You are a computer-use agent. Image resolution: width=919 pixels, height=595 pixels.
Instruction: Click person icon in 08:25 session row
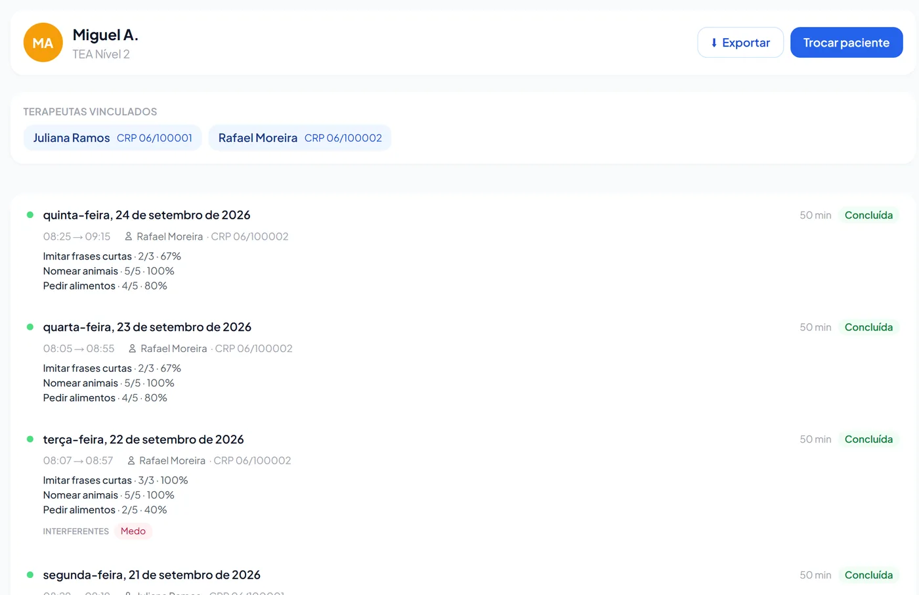[129, 236]
